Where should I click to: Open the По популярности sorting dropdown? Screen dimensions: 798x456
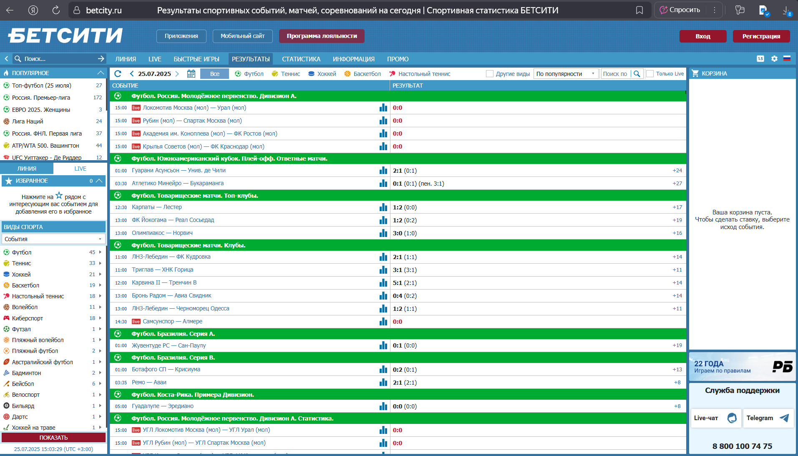[566, 74]
